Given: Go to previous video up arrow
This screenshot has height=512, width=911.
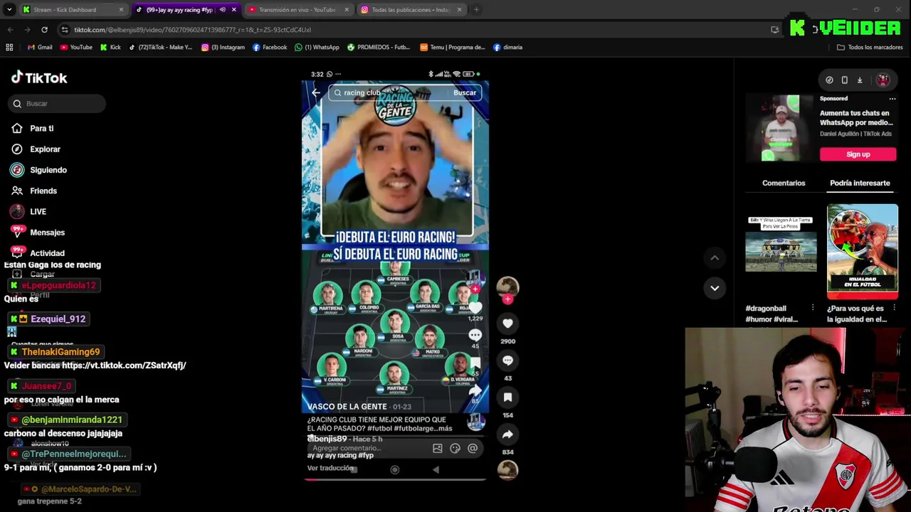Looking at the screenshot, I should [x=715, y=257].
